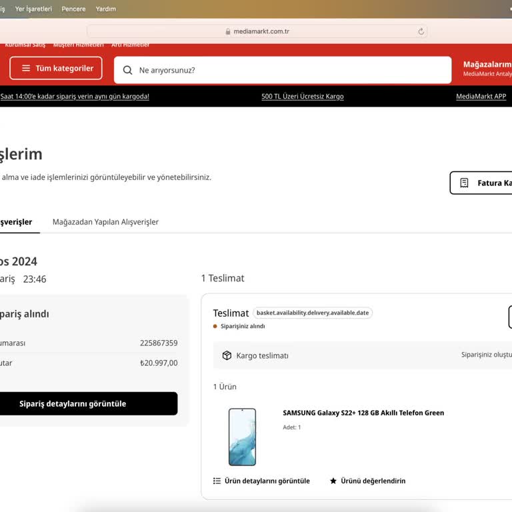This screenshot has width=512, height=512.
Task: Click the Kargo teslimatı row label
Action: coord(262,355)
